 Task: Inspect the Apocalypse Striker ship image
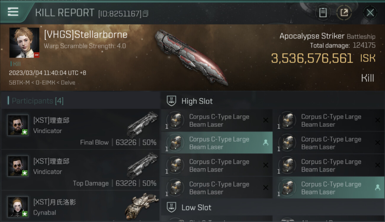coord(191,57)
